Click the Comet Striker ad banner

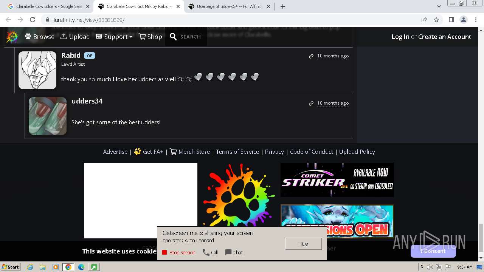tap(337, 180)
